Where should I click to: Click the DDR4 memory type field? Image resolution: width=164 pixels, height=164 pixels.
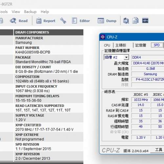coord(148,57)
